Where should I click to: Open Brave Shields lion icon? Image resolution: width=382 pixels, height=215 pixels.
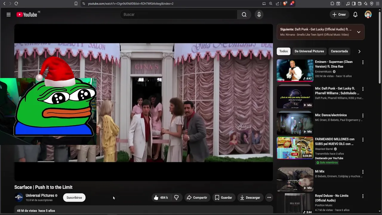(285, 4)
